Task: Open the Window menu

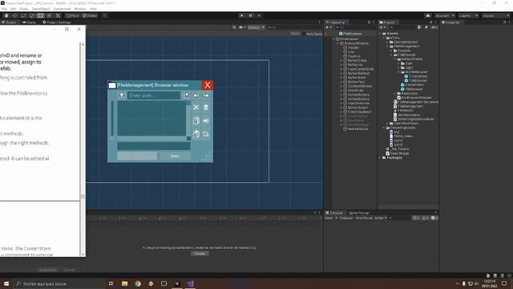Action: [80, 9]
